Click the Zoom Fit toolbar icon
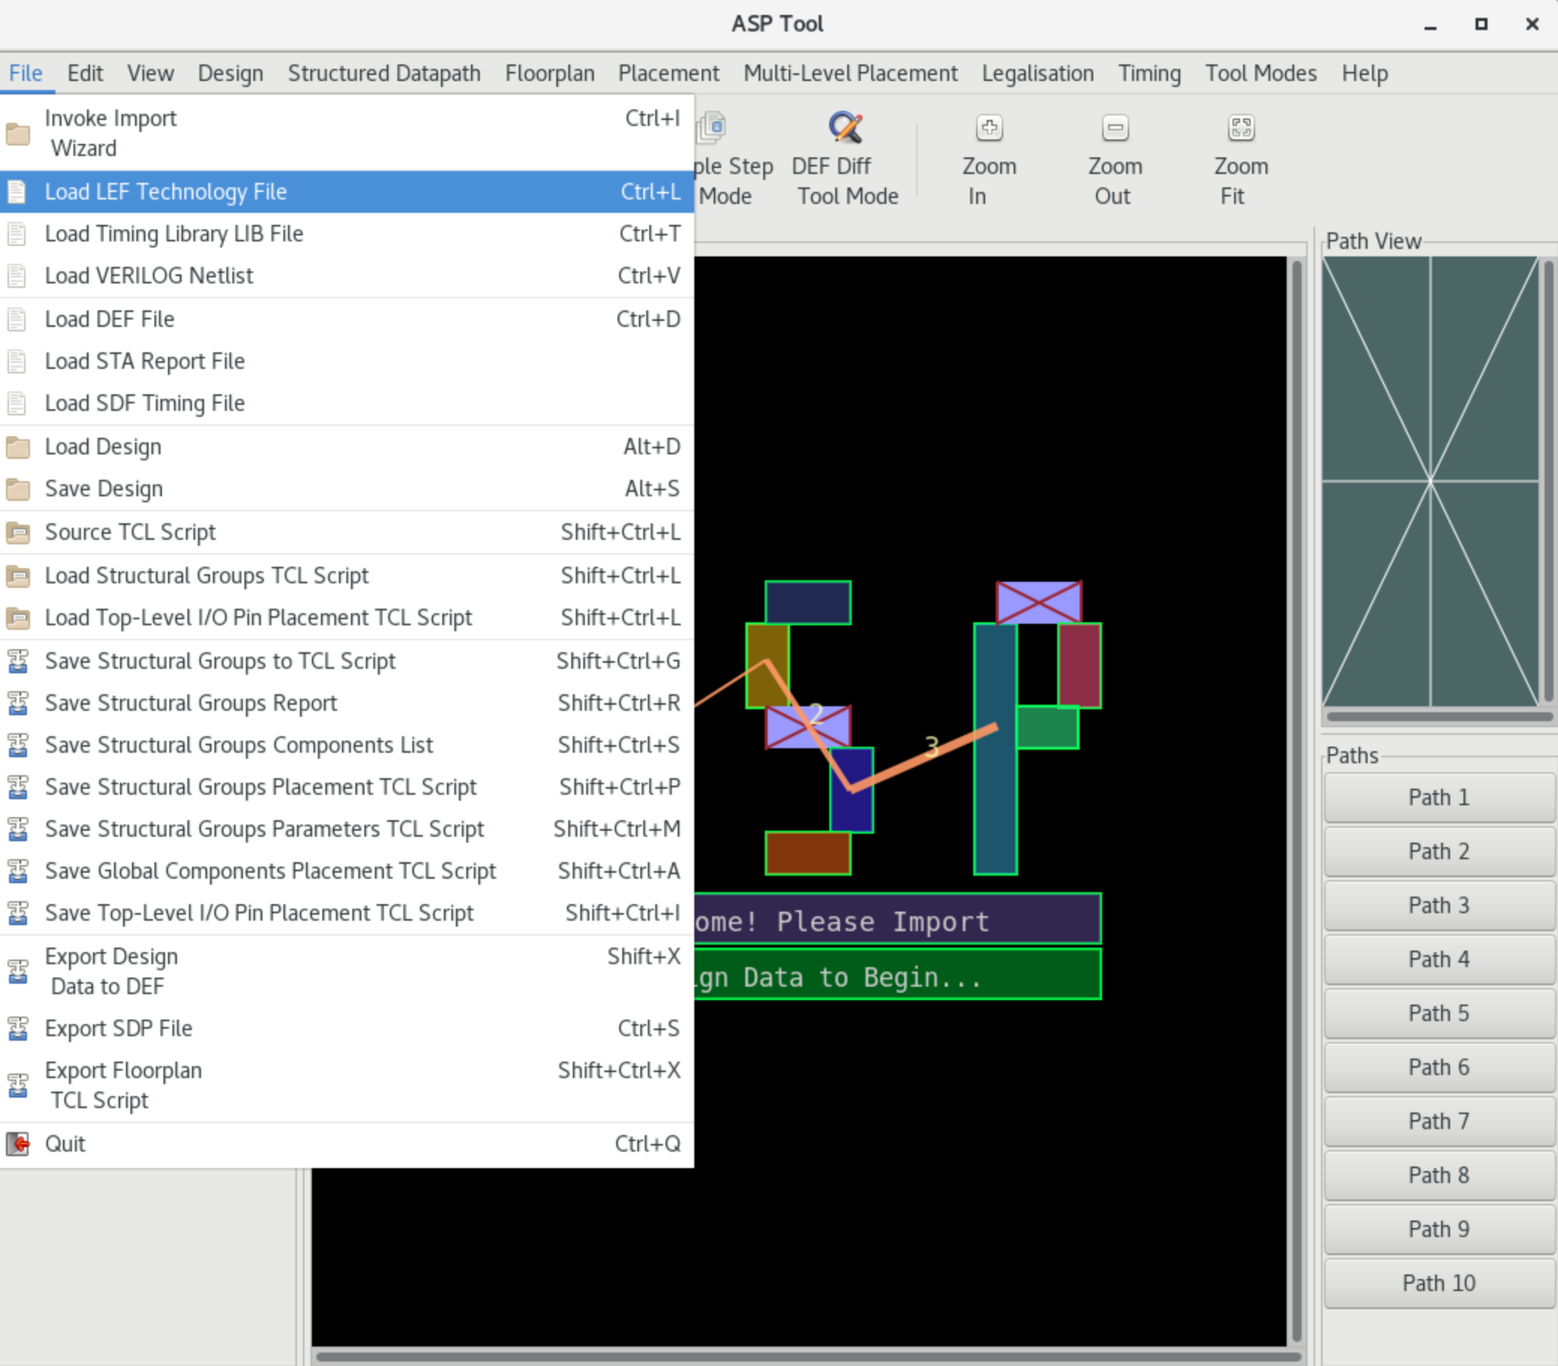The width and height of the screenshot is (1558, 1366). point(1240,127)
